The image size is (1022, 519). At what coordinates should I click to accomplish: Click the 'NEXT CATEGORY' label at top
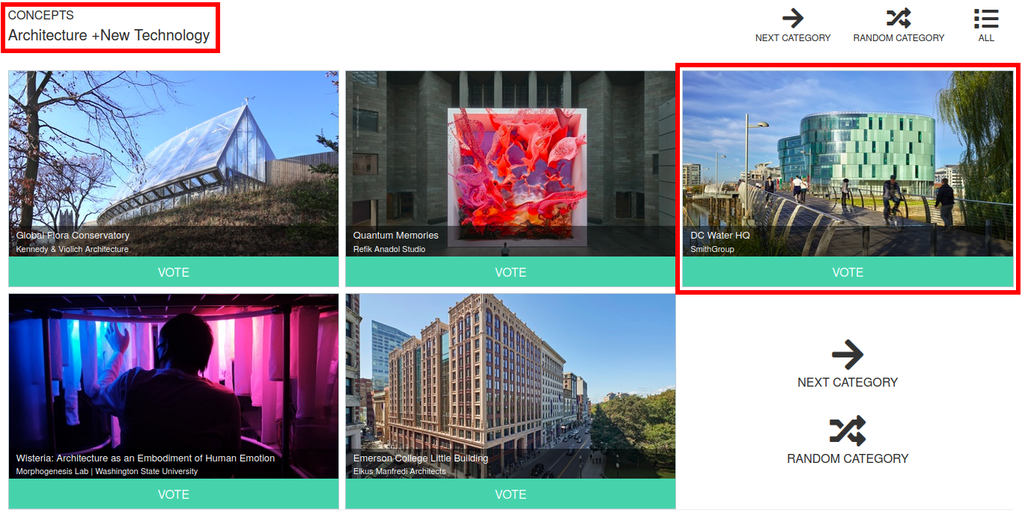click(793, 38)
